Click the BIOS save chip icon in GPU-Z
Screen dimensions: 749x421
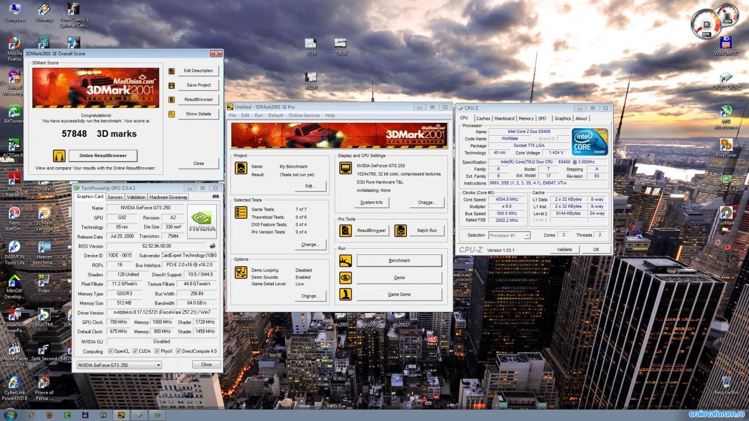[x=212, y=246]
